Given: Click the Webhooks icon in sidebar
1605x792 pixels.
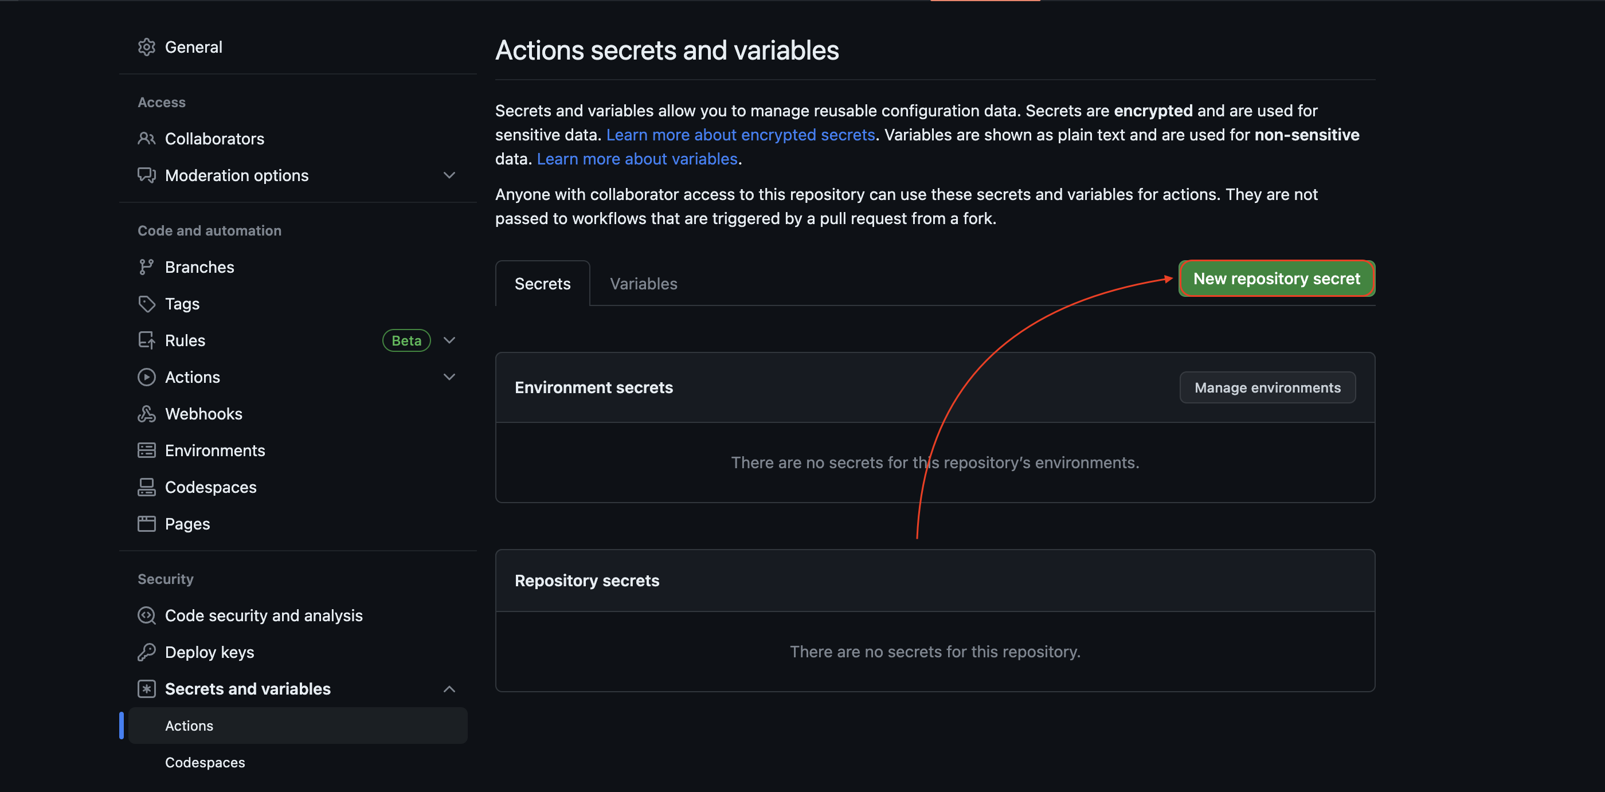Looking at the screenshot, I should (x=146, y=414).
